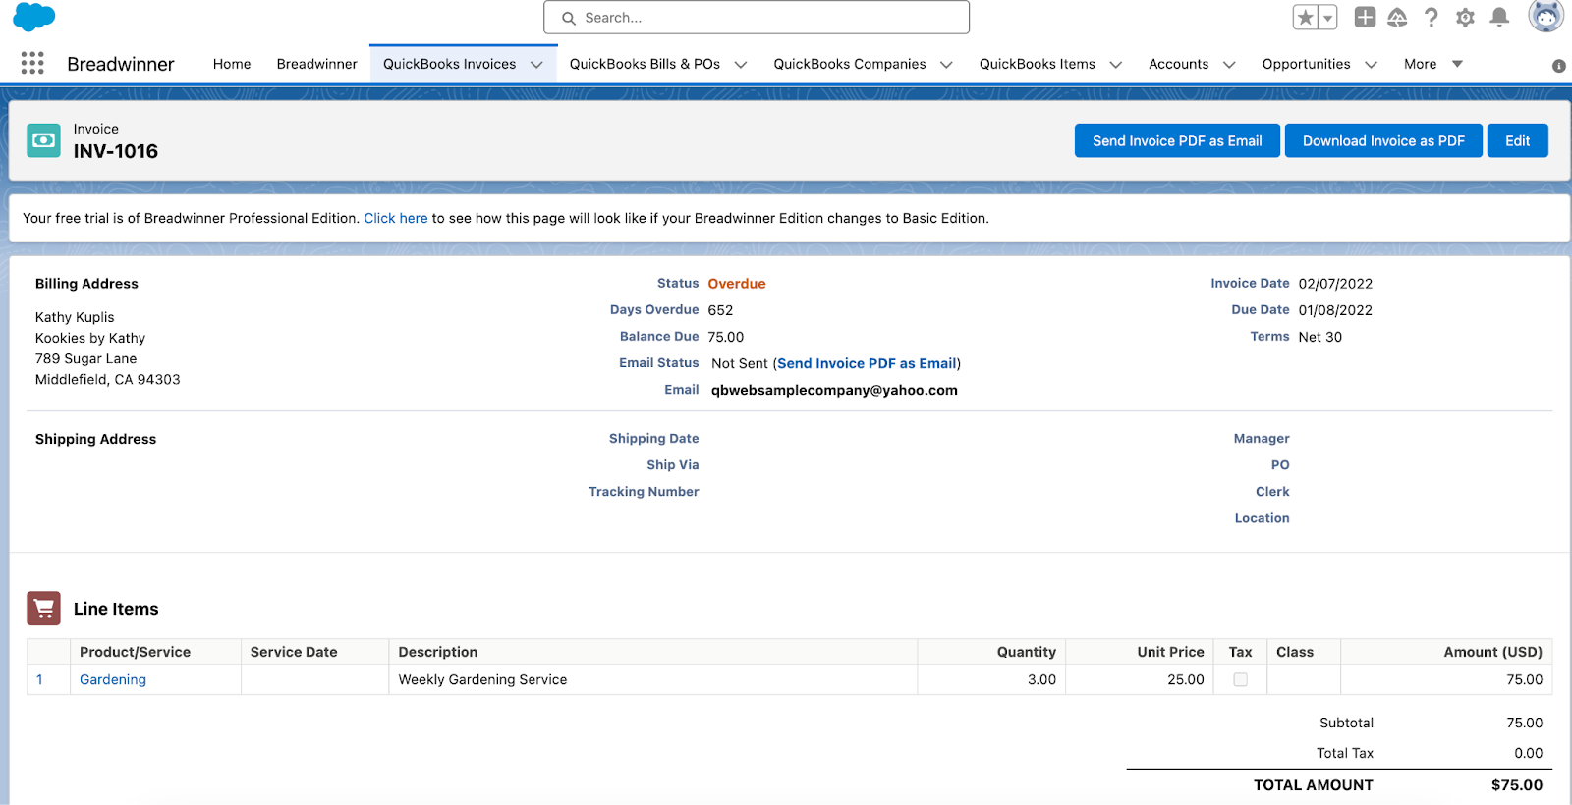Open the App Launcher grid icon

(32, 64)
